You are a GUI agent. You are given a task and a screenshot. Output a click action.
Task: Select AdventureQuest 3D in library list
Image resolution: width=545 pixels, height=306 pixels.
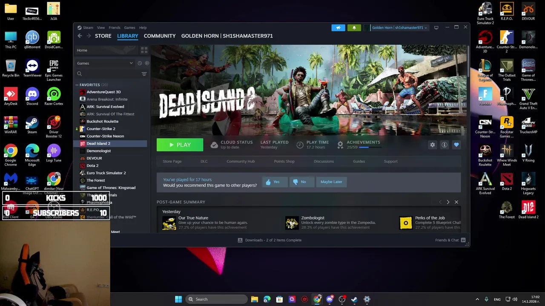point(103,92)
